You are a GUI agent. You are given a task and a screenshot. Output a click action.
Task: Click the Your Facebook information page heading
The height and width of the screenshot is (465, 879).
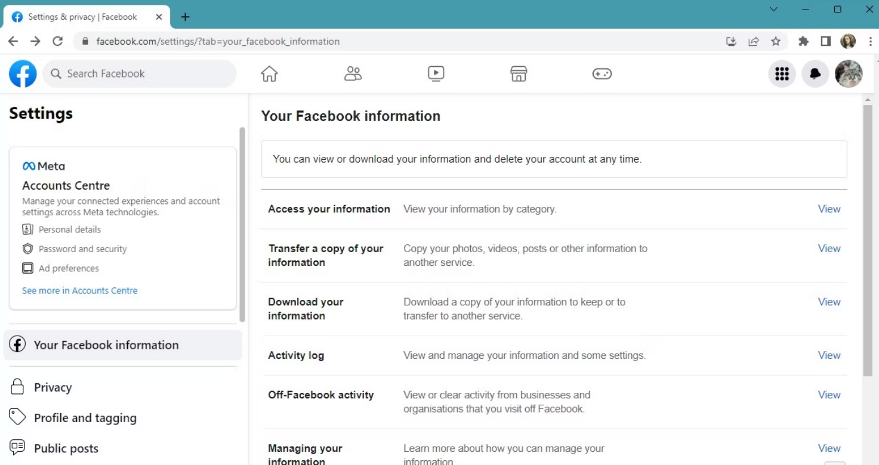click(x=351, y=116)
